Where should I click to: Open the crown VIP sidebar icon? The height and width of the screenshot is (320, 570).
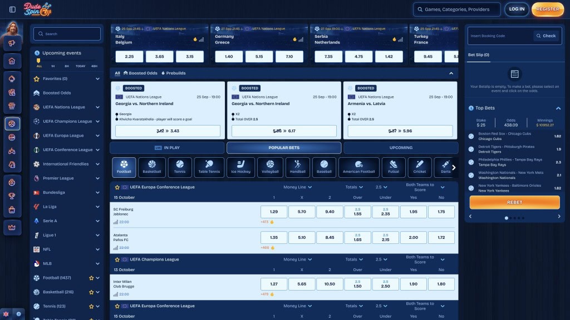[x=12, y=227]
